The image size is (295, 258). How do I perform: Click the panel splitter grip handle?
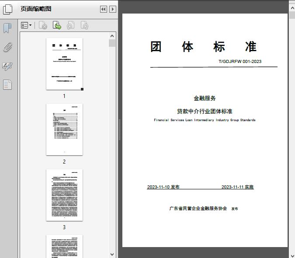click(x=119, y=130)
